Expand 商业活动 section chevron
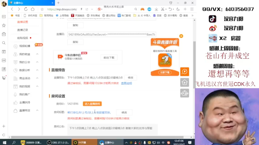The width and height of the screenshot is (259, 145). click(x=37, y=78)
